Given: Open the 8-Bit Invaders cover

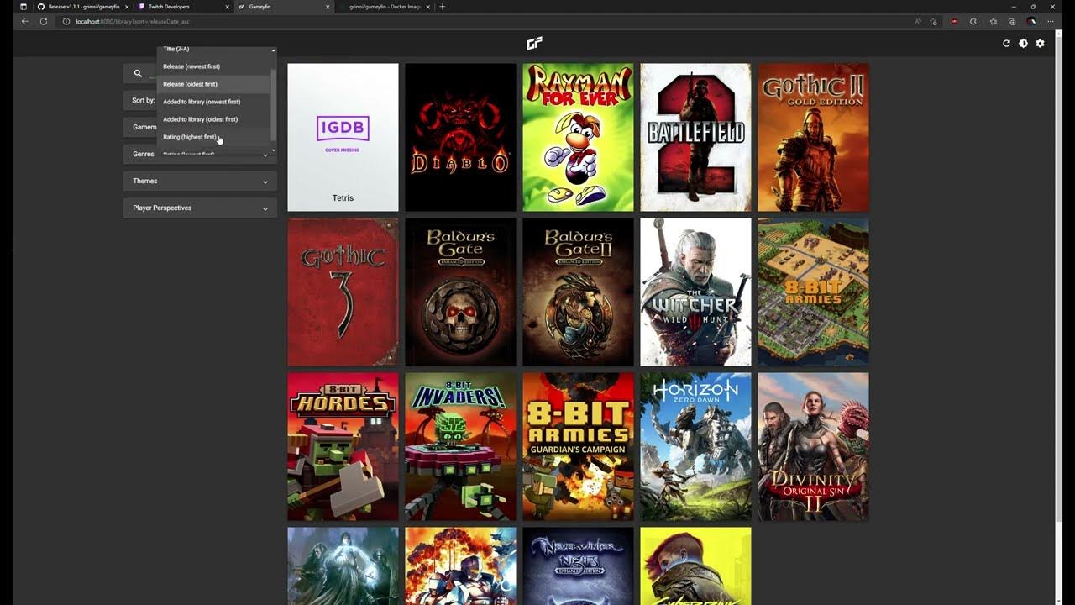Looking at the screenshot, I should (460, 446).
